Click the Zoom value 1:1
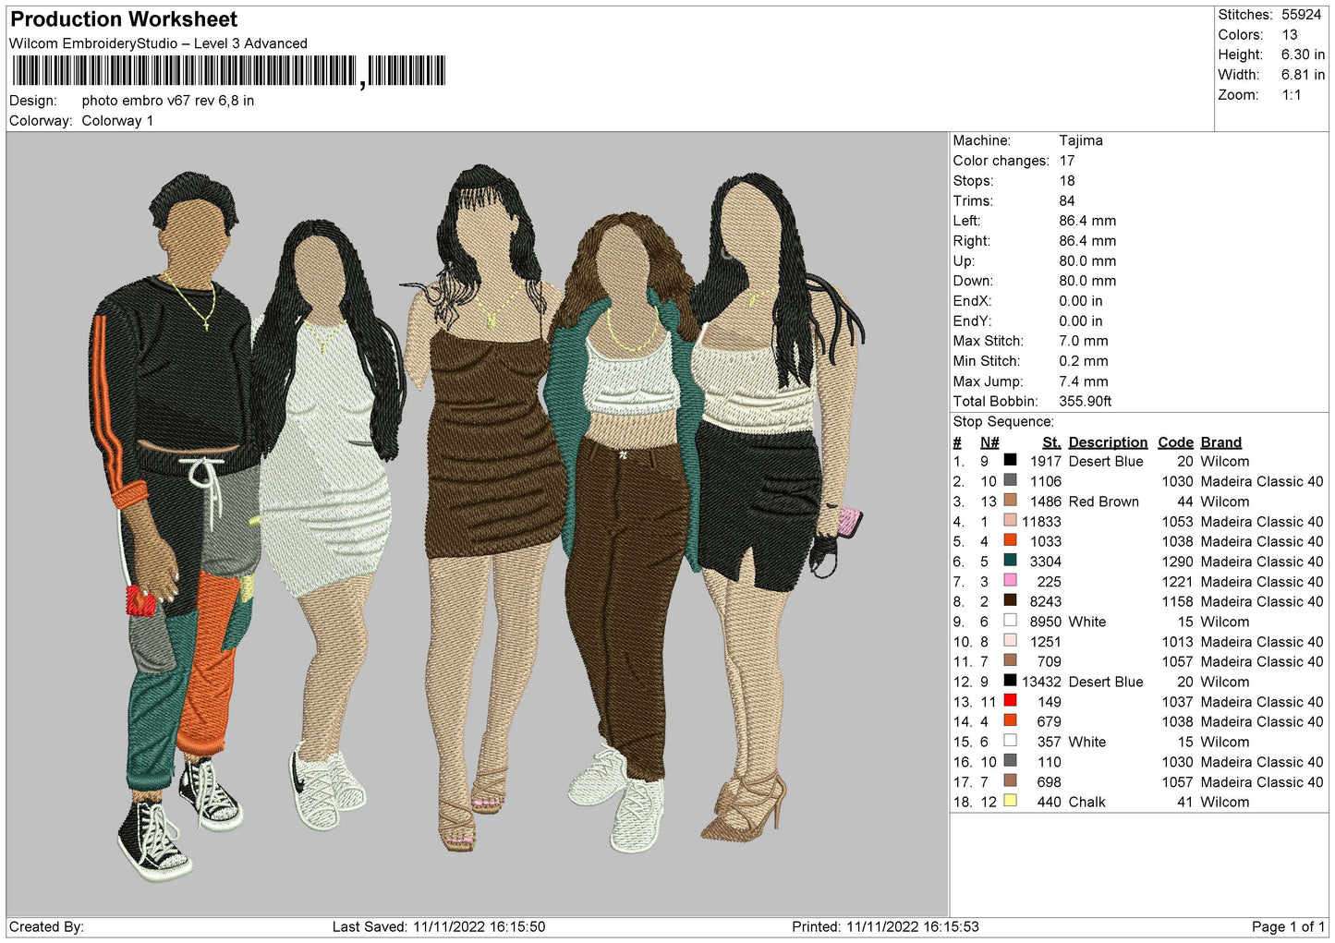Viewport: 1335px width, 943px height. click(1291, 95)
